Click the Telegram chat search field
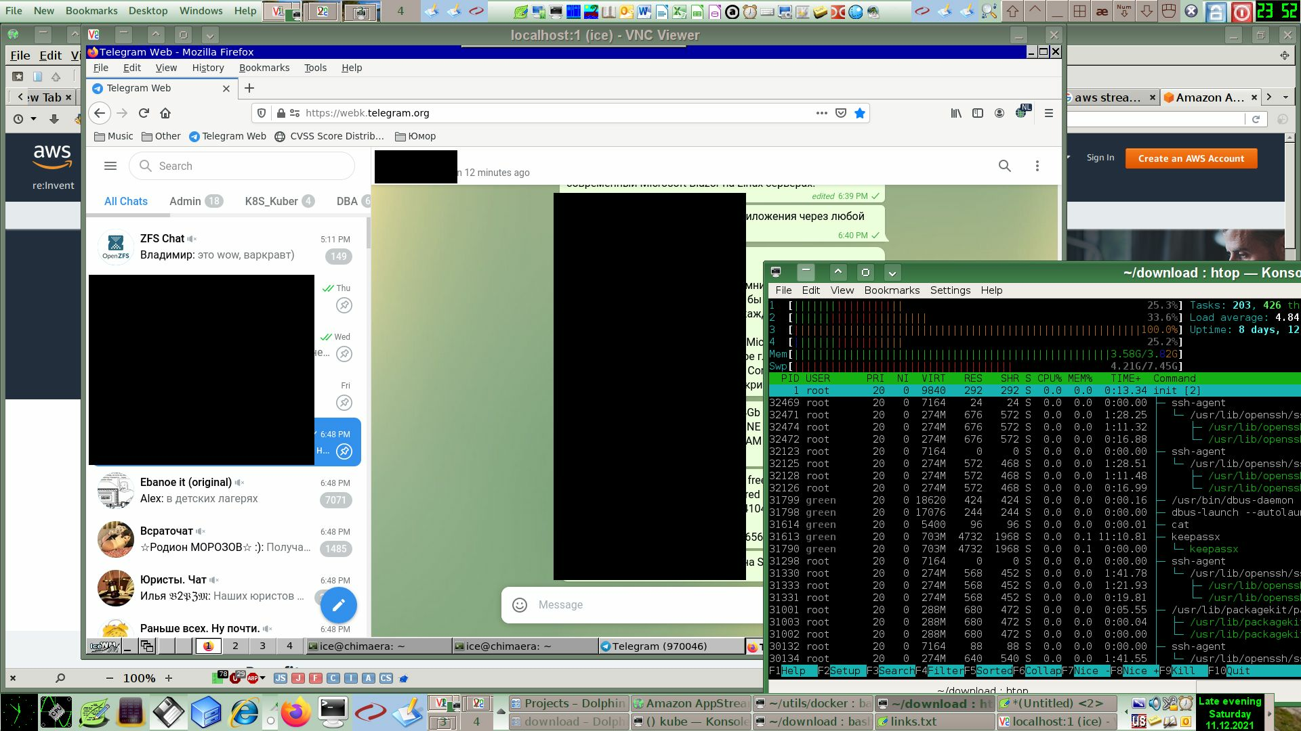This screenshot has width=1301, height=731. pyautogui.click(x=242, y=166)
